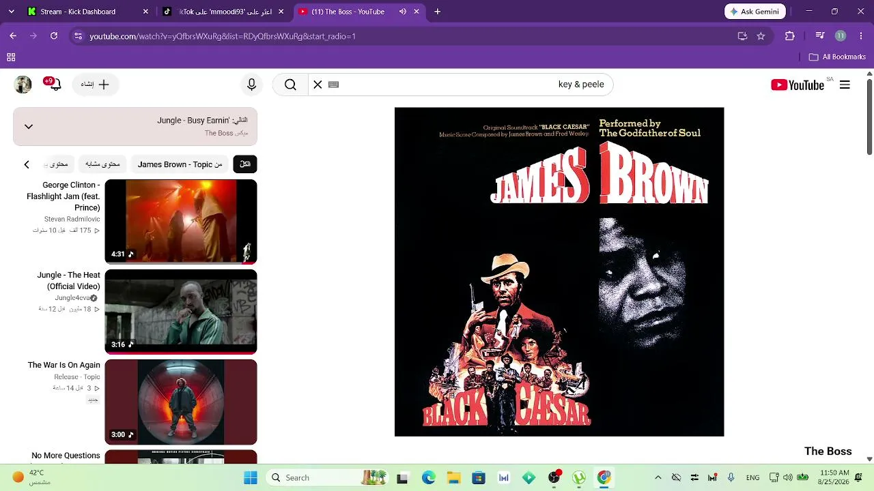874x491 pixels.
Task: Open File Explorer from the taskbar
Action: pos(453,477)
